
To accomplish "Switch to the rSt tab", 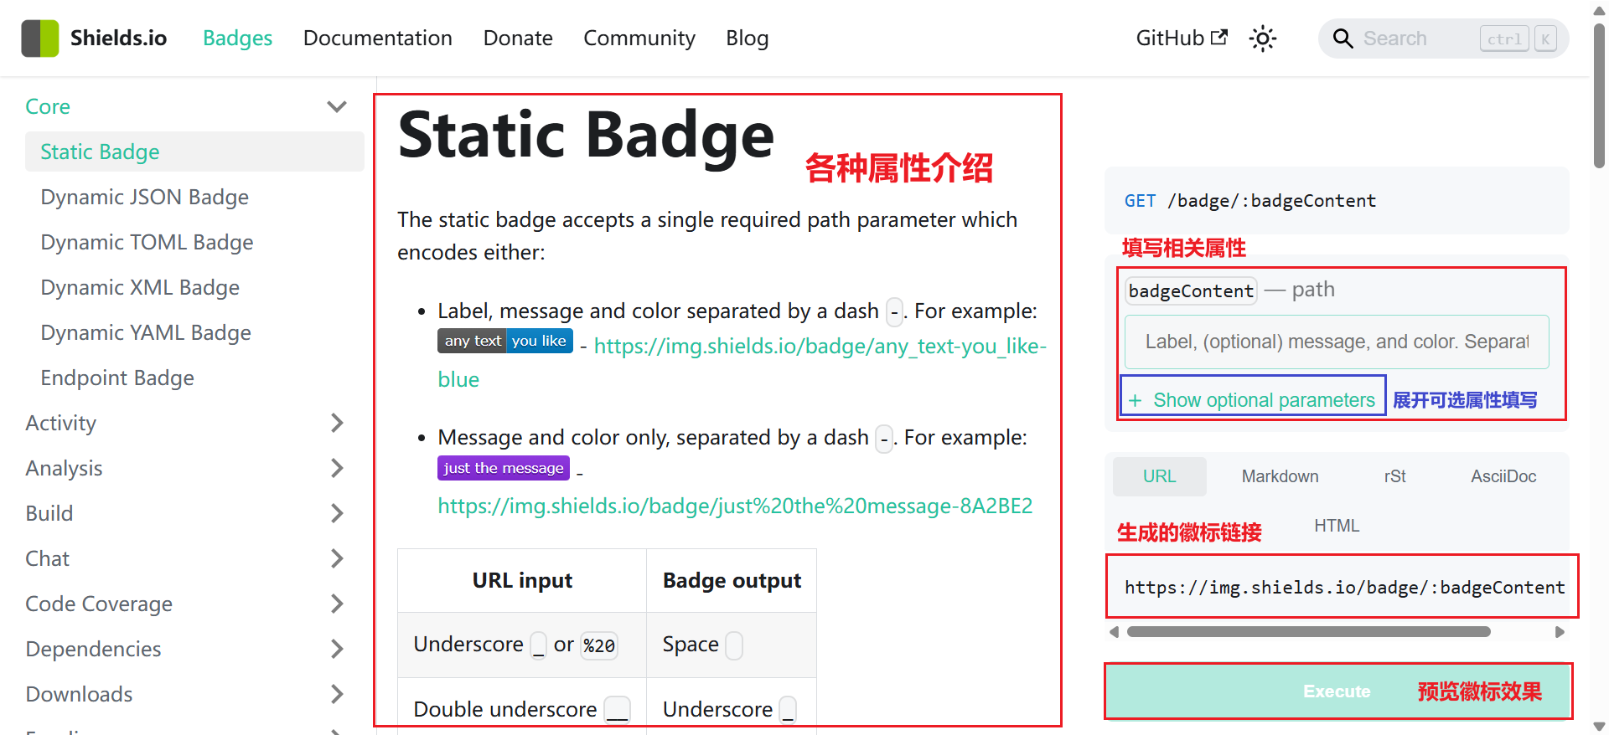I will tap(1394, 476).
